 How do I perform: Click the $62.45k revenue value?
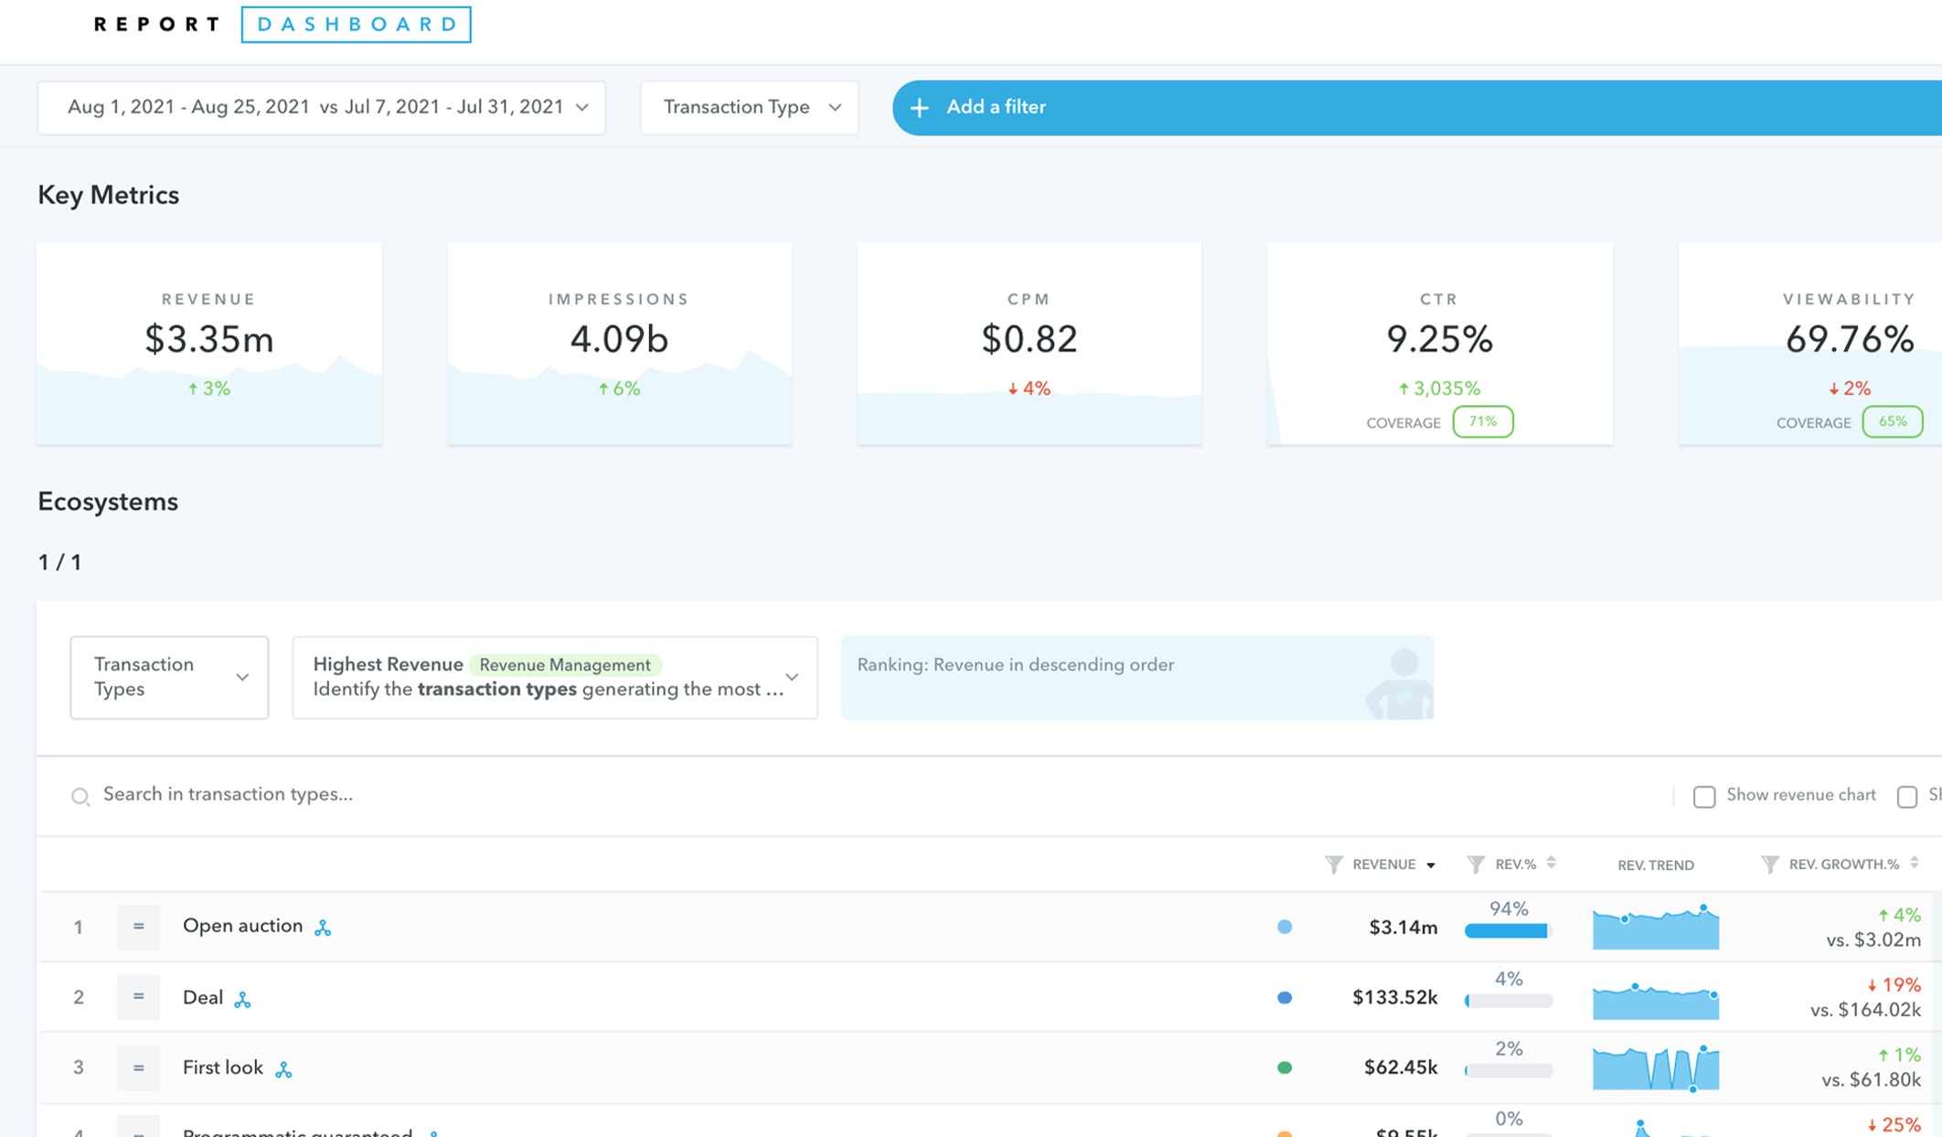[1401, 1068]
